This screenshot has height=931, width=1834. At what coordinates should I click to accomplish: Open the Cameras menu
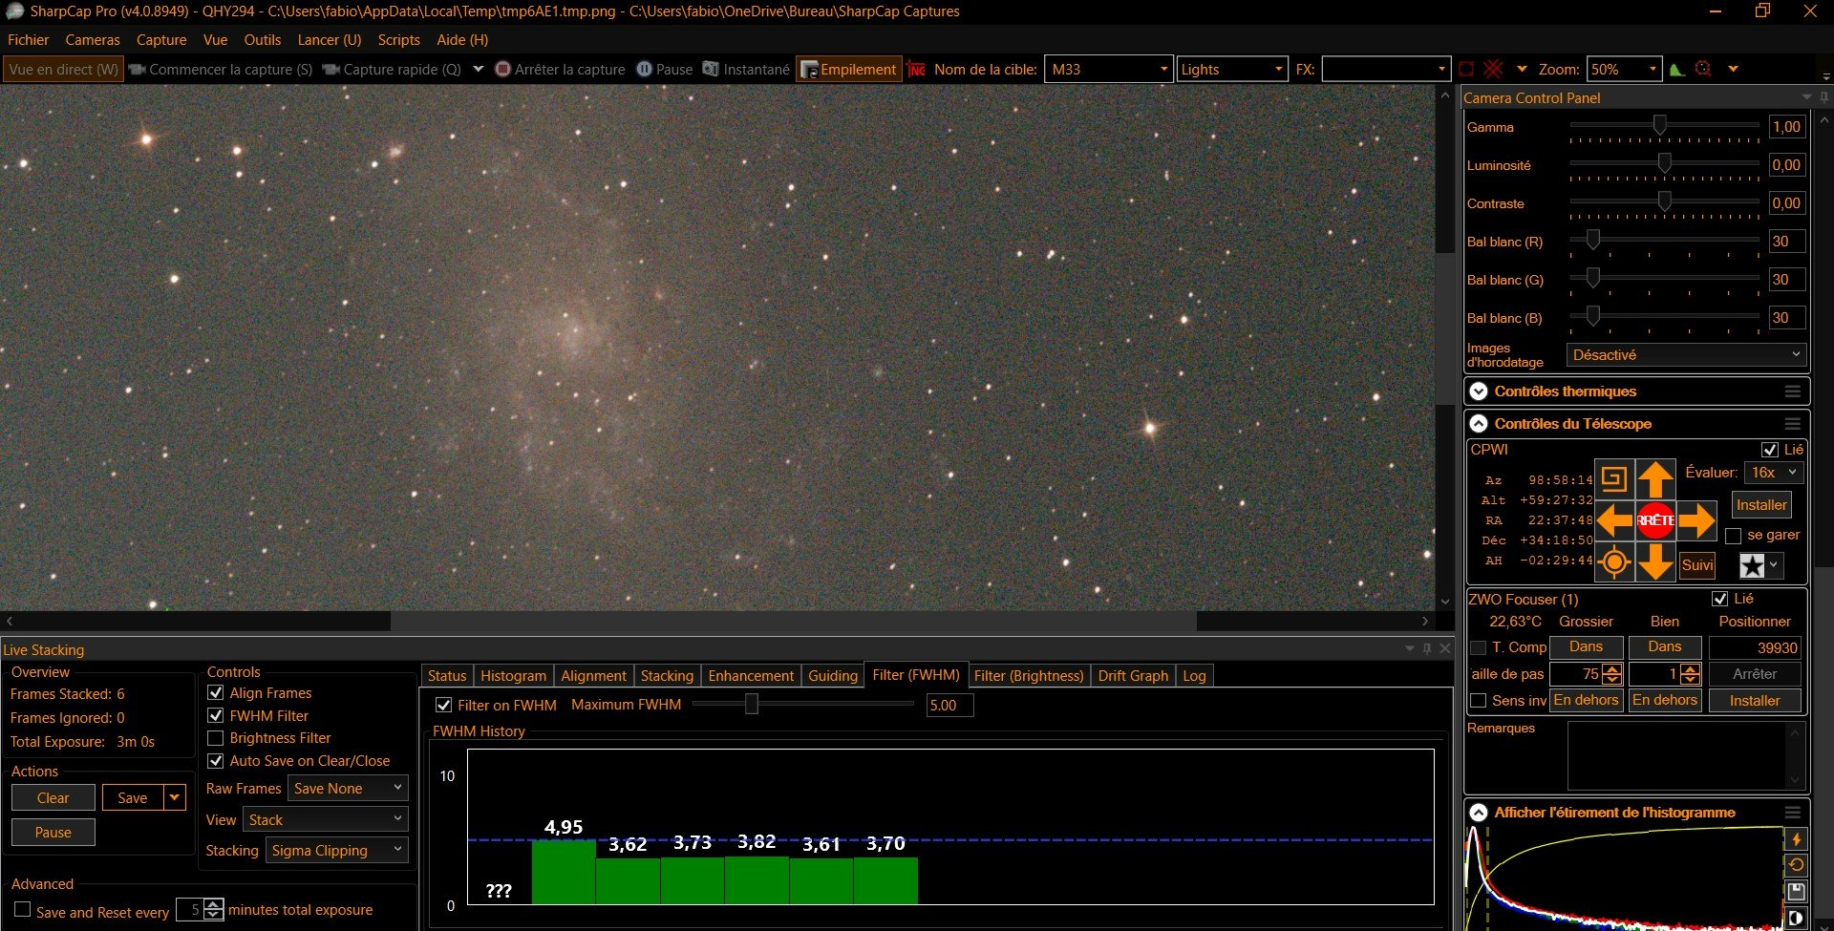(93, 40)
